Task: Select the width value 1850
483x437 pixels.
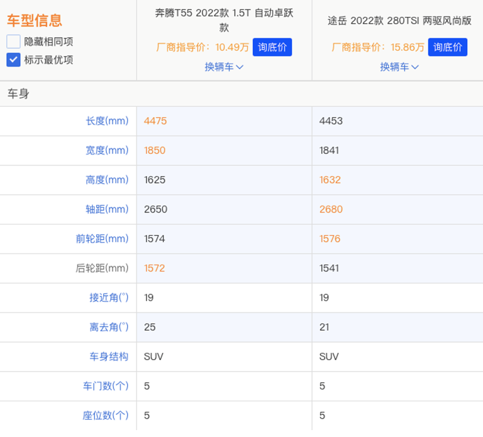Action: coord(155,150)
